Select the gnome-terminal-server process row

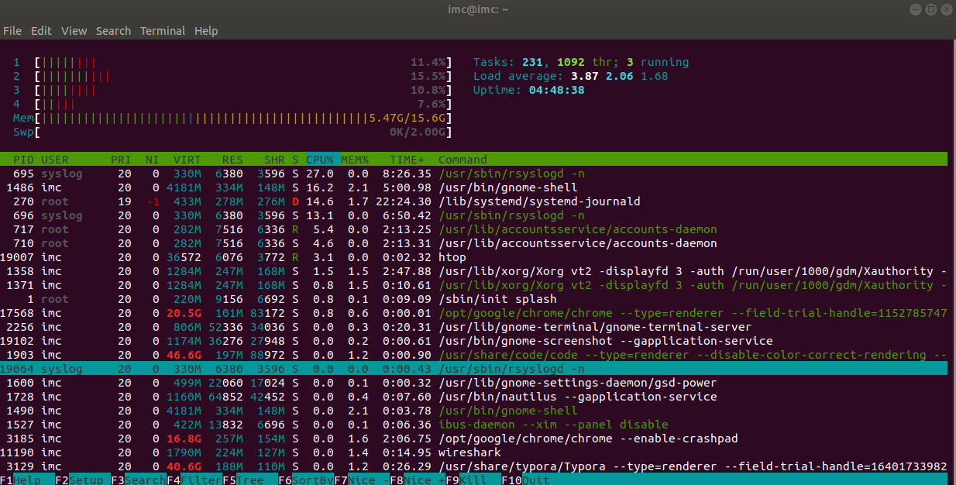(x=474, y=327)
